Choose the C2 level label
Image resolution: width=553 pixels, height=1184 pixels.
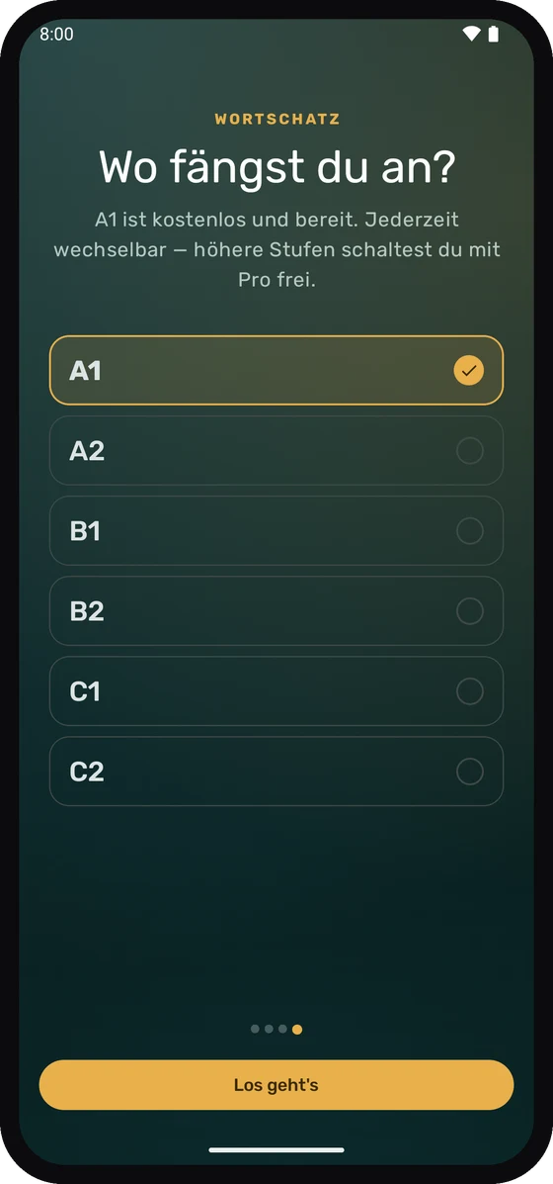87,772
